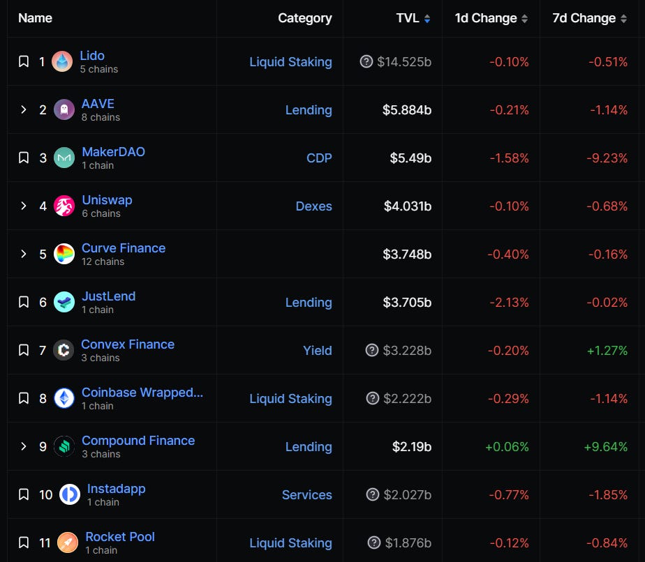The width and height of the screenshot is (645, 562).
Task: Click the question mark beside Convex TVL
Action: (x=372, y=350)
